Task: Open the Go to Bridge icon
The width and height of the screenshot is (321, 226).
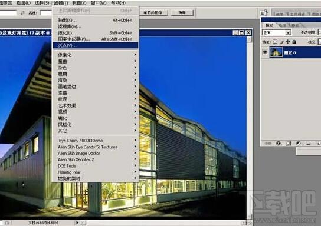Action: click(264, 13)
